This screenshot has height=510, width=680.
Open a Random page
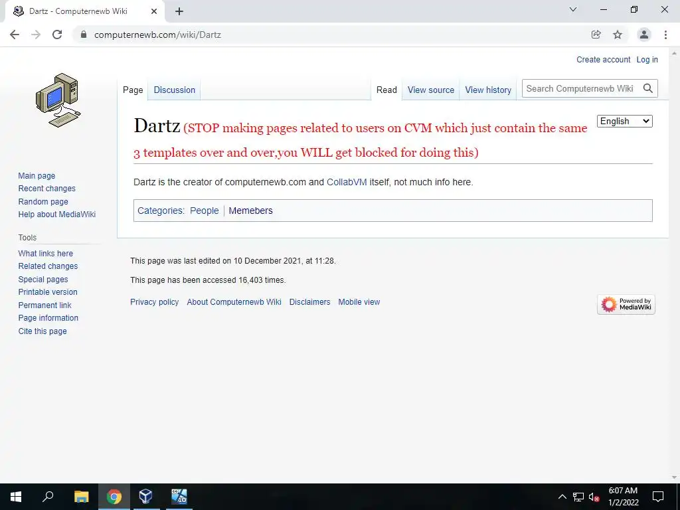(43, 202)
